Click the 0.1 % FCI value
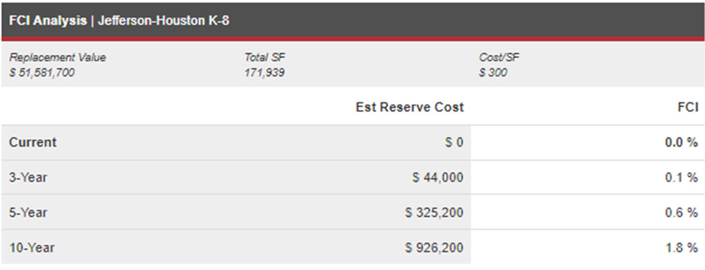The width and height of the screenshot is (705, 270). 681,177
